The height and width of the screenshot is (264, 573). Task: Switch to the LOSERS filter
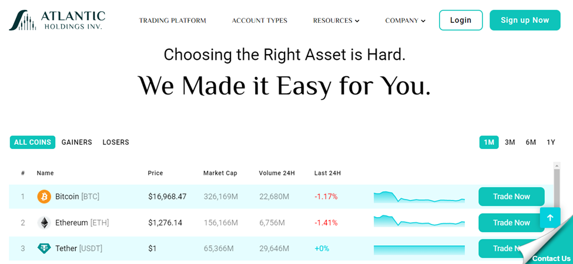116,142
